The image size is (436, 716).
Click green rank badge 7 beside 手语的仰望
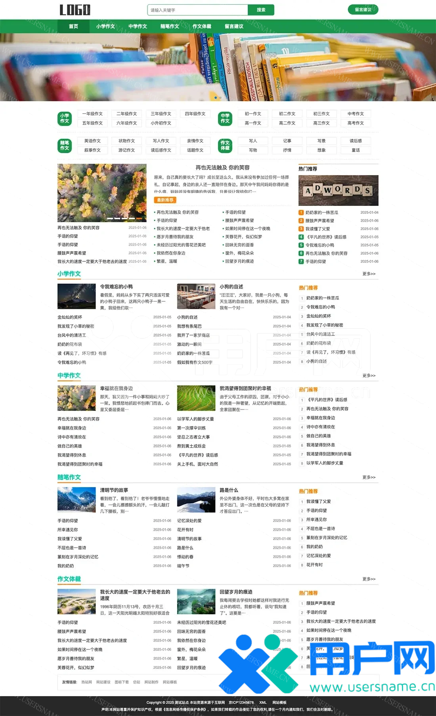coord(301,261)
